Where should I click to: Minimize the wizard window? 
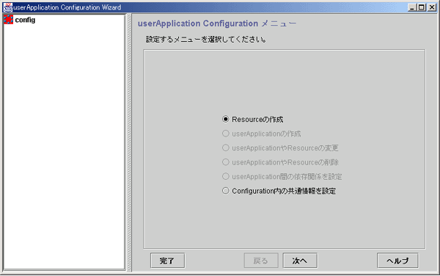(x=411, y=7)
